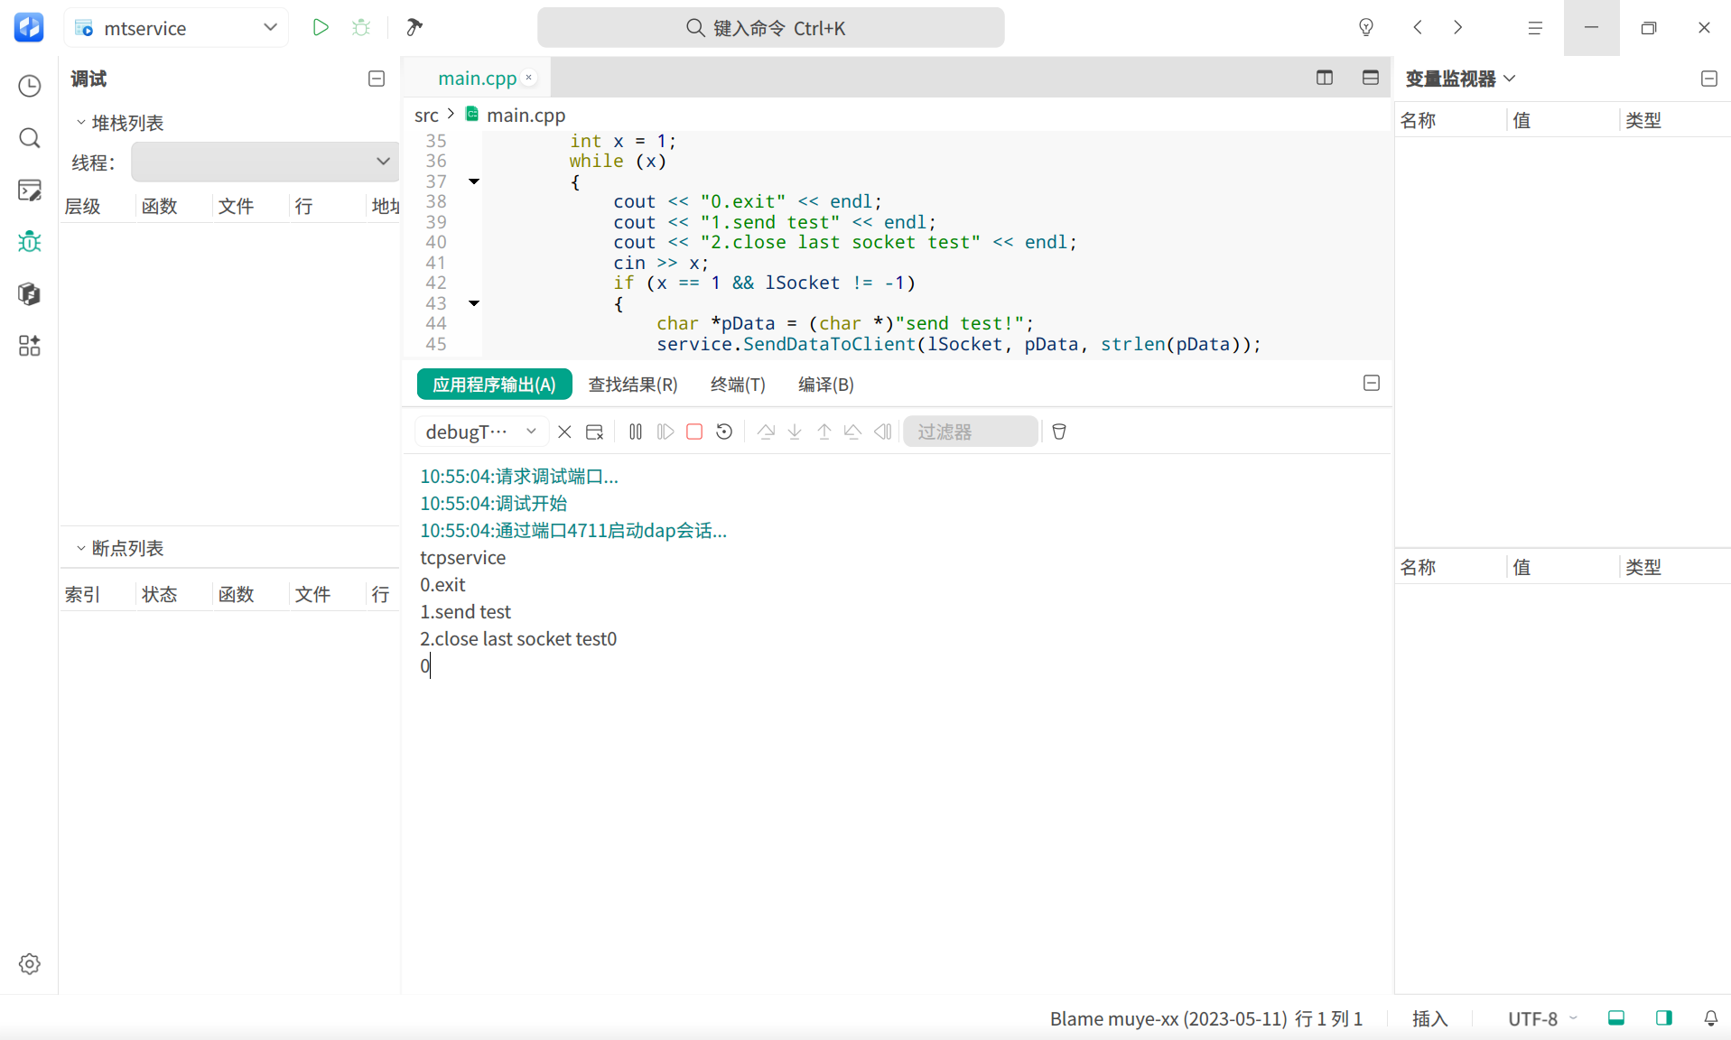Split editor horizontally icon
Screen dimensions: 1731x1040
coord(1371,78)
